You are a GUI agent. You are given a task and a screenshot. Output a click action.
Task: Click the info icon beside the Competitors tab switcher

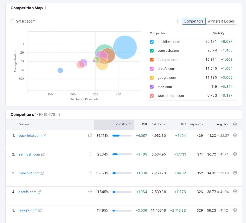pyautogui.click(x=178, y=21)
